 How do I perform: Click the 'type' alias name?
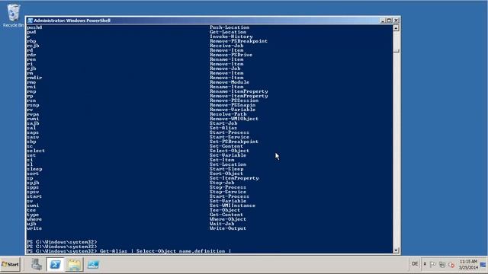point(33,215)
